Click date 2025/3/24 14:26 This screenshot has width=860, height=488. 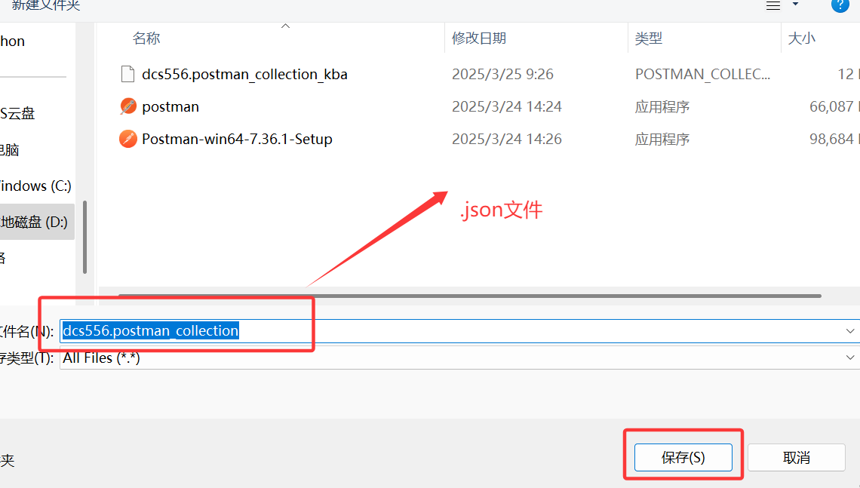507,139
